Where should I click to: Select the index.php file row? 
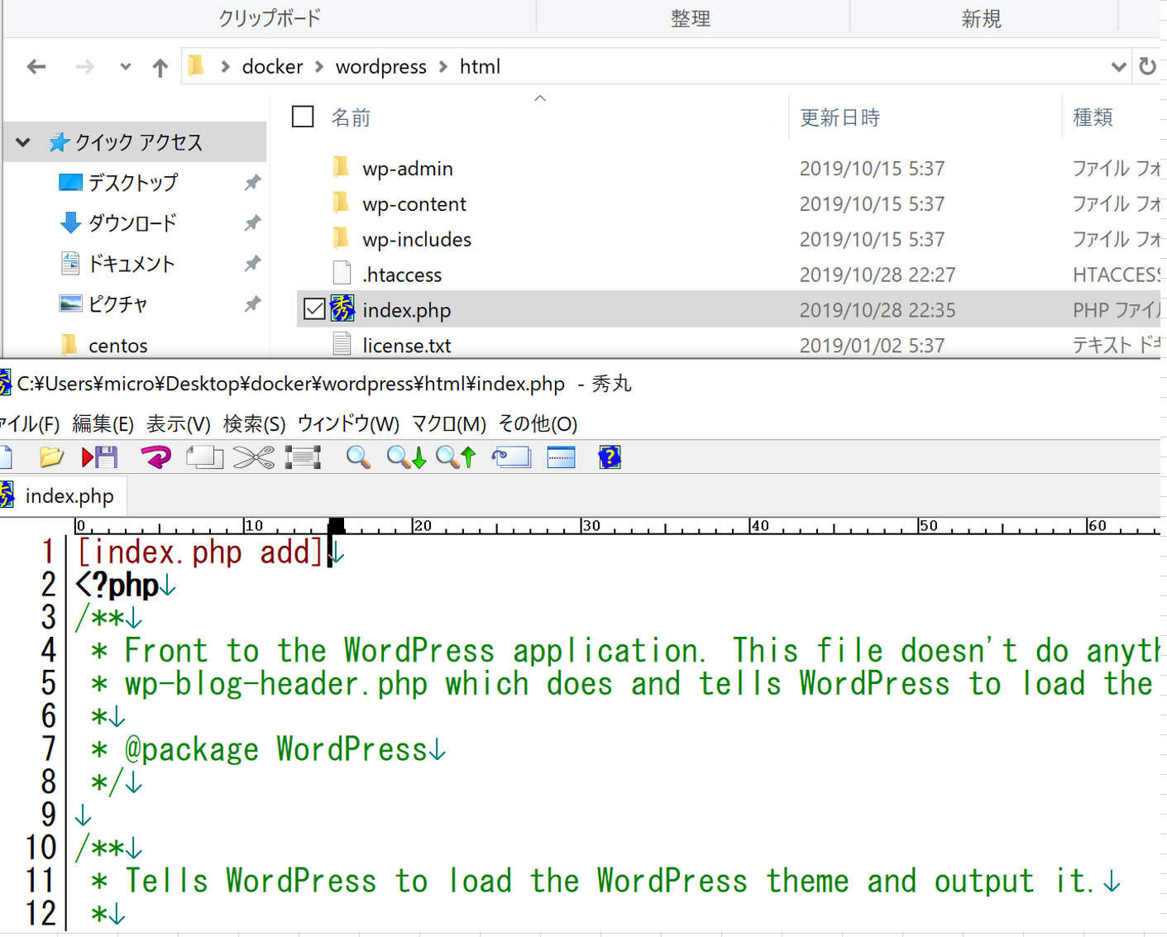728,309
